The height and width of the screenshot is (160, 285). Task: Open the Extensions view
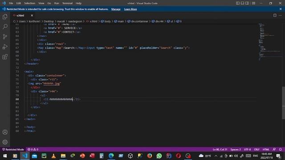[5, 57]
